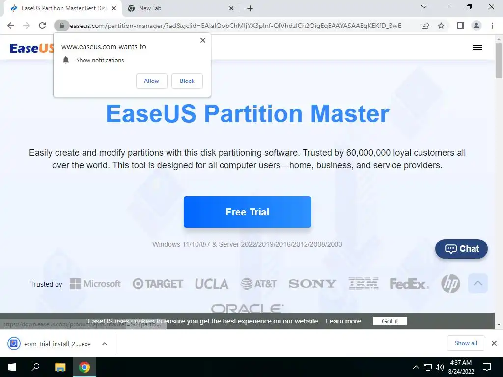Close the New Tab tab

(231, 8)
